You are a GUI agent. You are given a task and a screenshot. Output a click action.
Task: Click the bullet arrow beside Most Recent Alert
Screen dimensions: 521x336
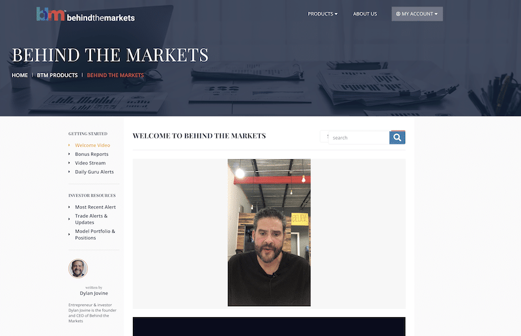click(69, 207)
